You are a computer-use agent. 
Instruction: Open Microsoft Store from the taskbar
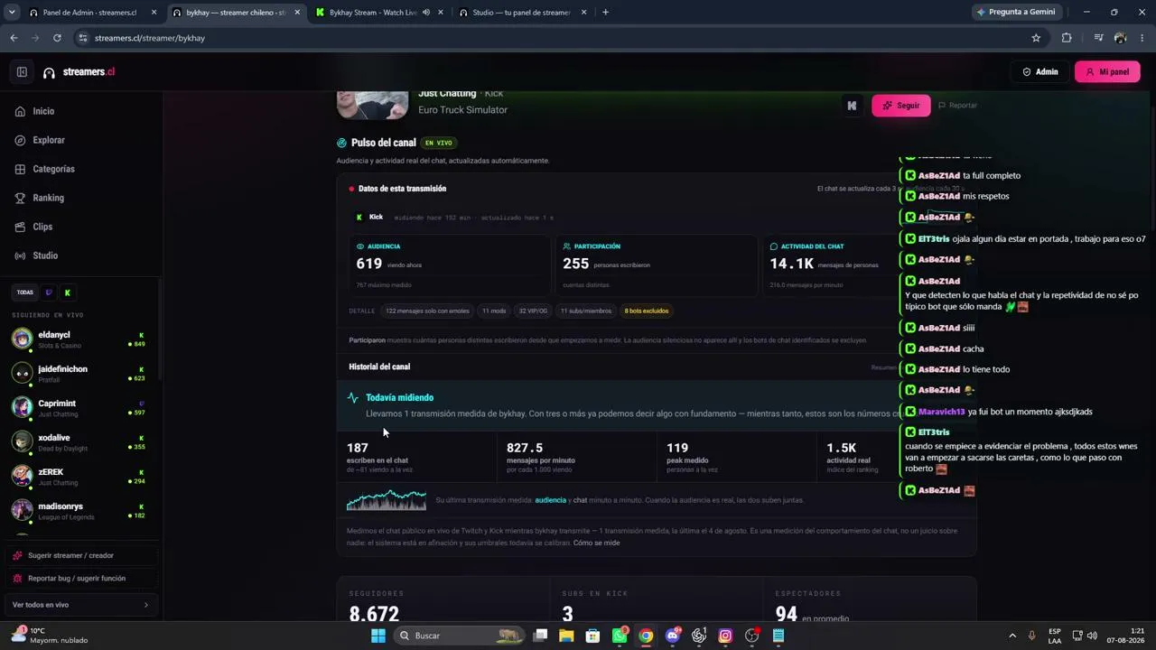(592, 636)
